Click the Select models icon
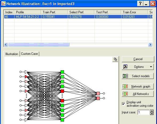The image size is (157, 124). pyautogui.click(x=125, y=76)
